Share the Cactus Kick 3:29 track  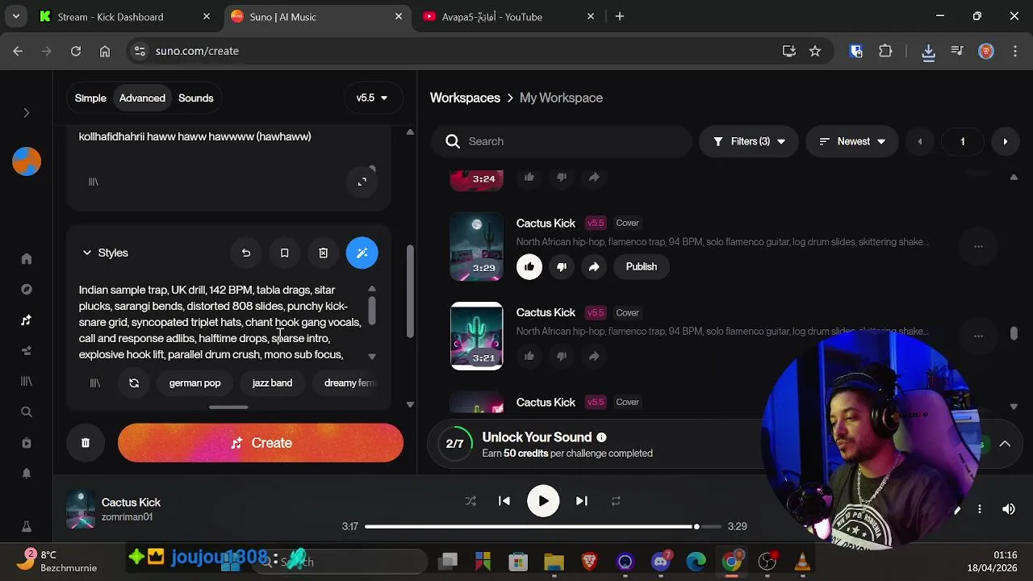(594, 266)
